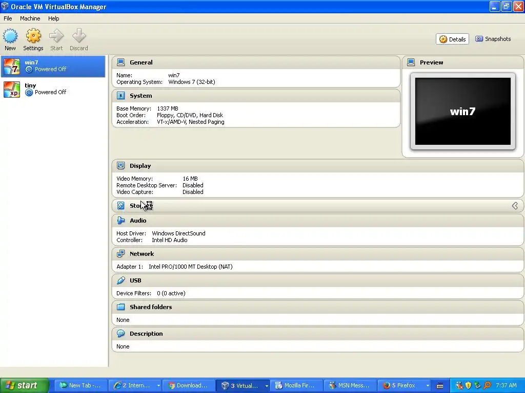
Task: Click the Description section icon
Action: 121,334
